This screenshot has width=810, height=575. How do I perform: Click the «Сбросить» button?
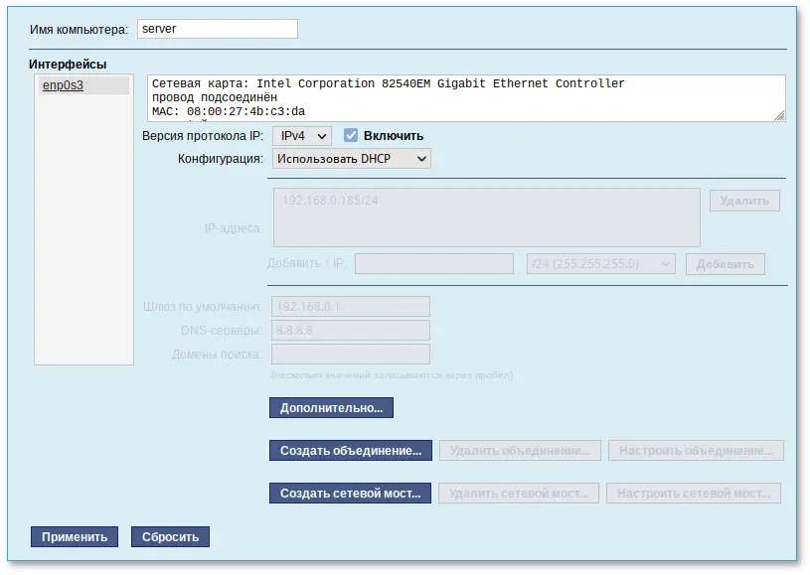click(x=170, y=536)
